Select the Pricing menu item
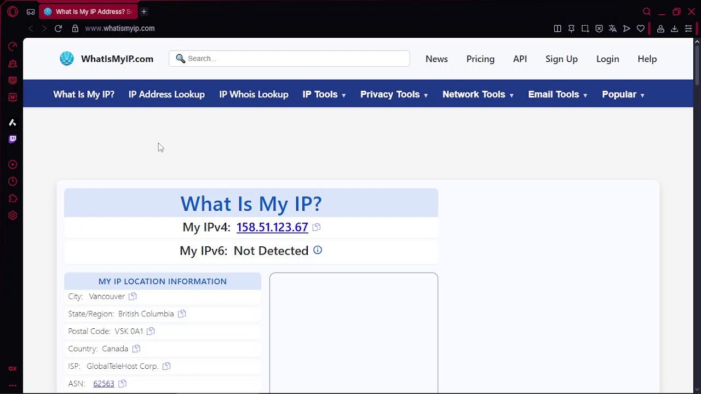 click(x=480, y=59)
